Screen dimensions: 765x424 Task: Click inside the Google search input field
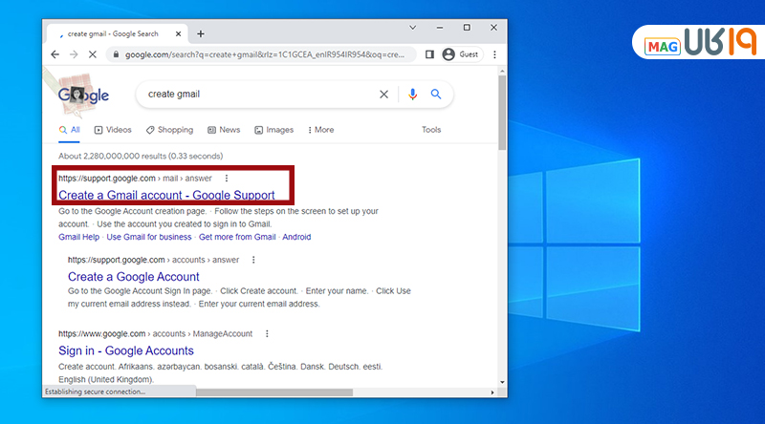tap(258, 95)
